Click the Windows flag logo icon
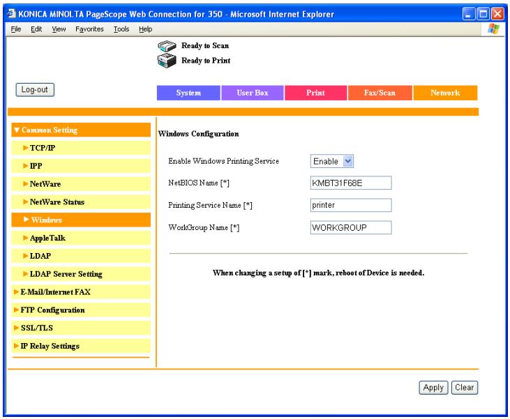The image size is (510, 419). 493,29
